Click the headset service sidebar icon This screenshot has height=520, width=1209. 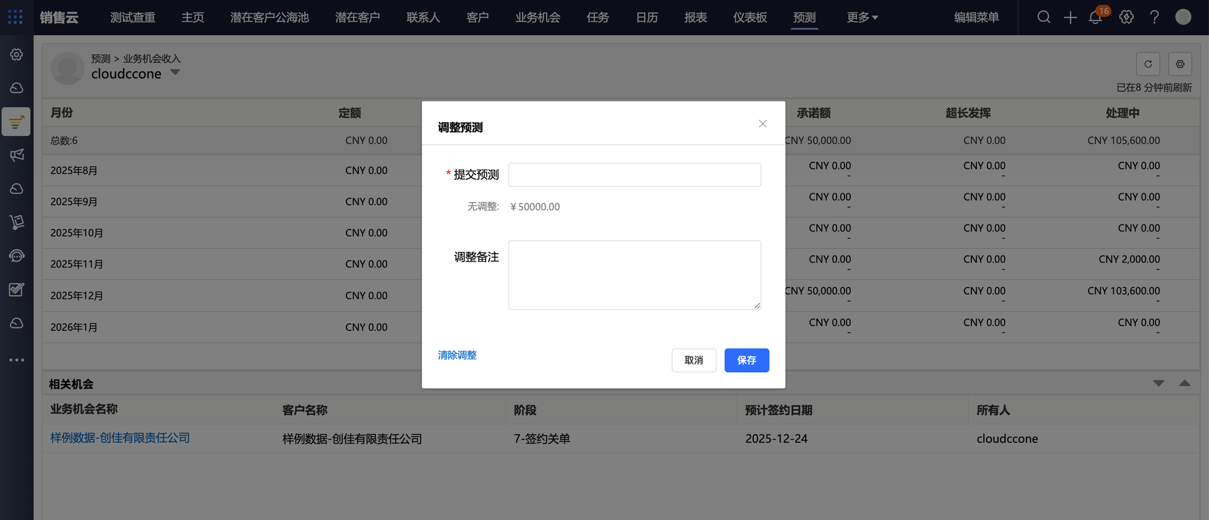tap(17, 255)
